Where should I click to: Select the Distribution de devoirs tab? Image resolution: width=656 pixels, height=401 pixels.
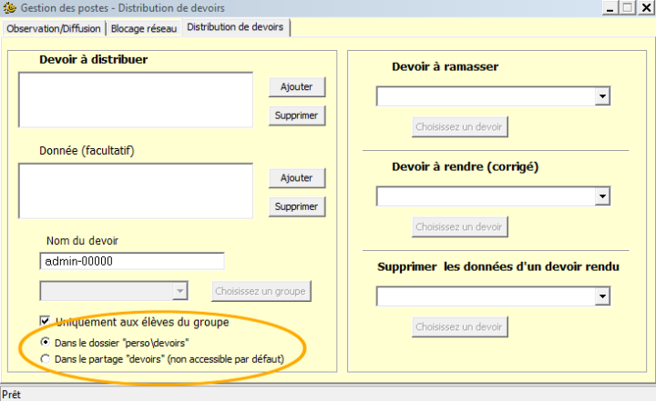pyautogui.click(x=235, y=26)
